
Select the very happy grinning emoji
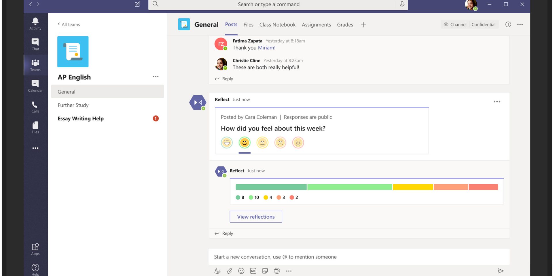coord(227,143)
